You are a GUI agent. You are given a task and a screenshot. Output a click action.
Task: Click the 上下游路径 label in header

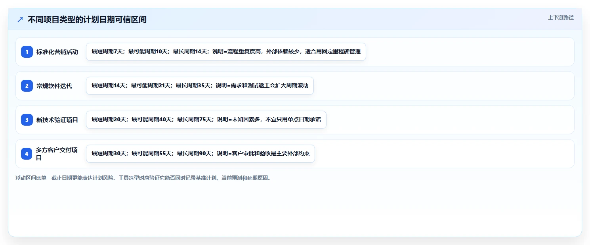click(x=561, y=17)
